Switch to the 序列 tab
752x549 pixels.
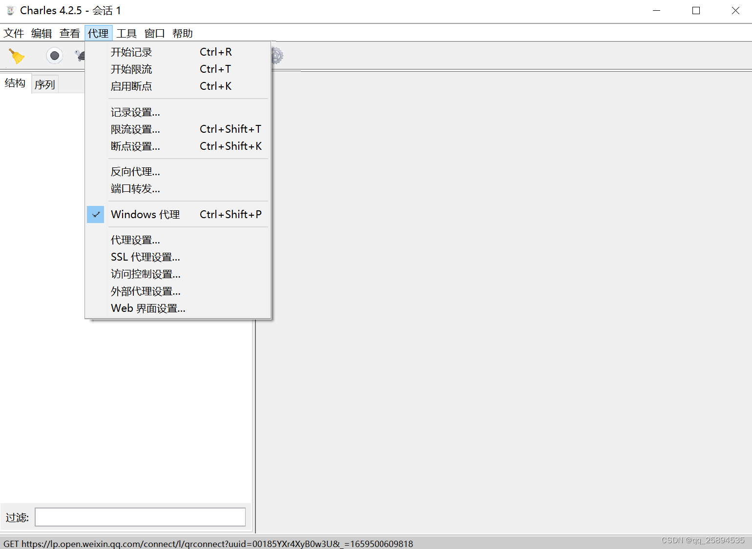click(45, 84)
